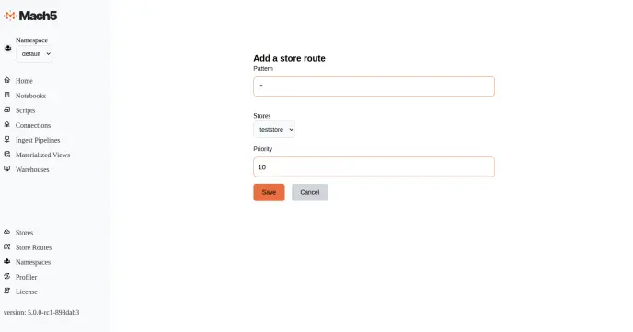Click the Mach5 logo
This screenshot has height=332, width=633.
pos(30,16)
